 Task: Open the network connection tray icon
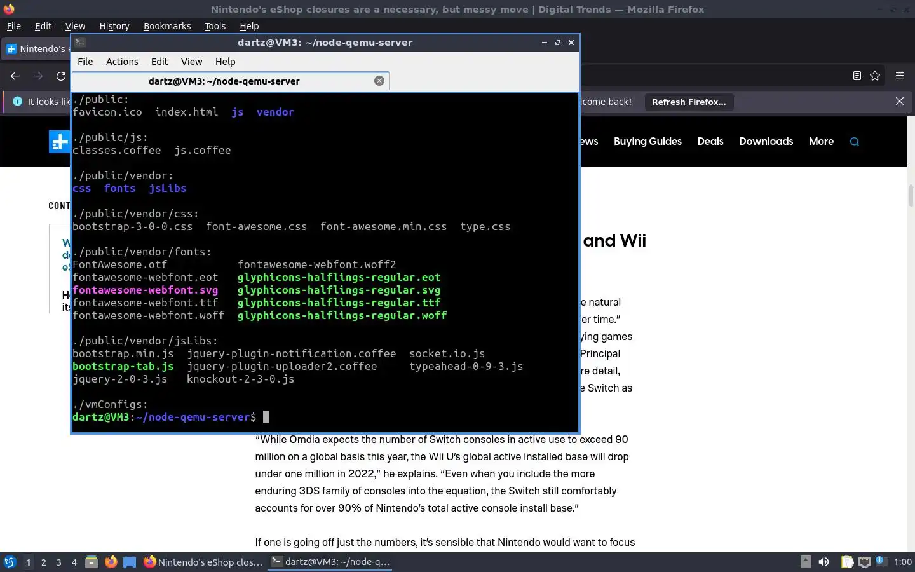click(x=864, y=562)
